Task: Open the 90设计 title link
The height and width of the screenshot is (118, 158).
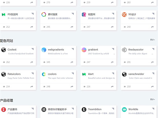Action: (132, 15)
